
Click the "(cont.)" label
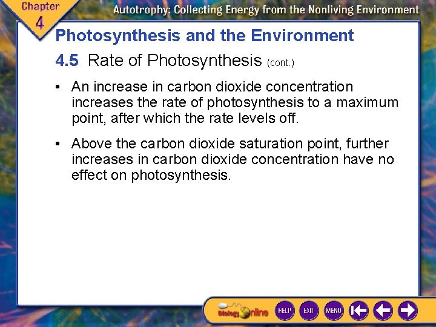(280, 62)
